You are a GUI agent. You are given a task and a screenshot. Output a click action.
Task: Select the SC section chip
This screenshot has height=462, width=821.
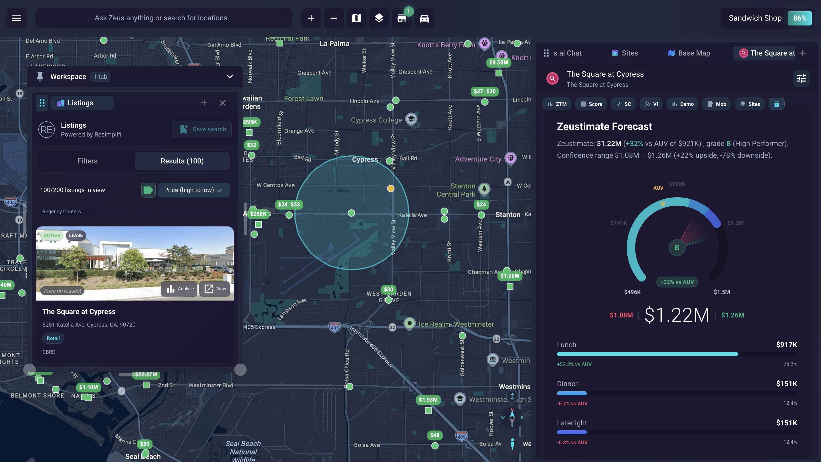pos(623,104)
